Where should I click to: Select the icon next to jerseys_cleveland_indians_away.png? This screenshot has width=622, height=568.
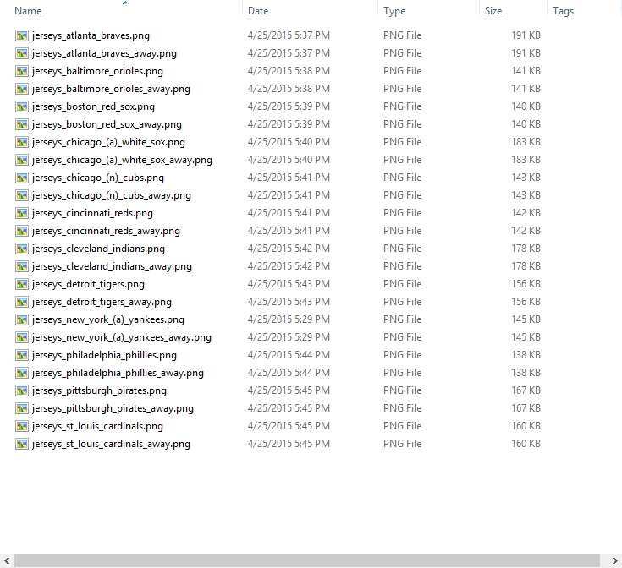coord(22,266)
